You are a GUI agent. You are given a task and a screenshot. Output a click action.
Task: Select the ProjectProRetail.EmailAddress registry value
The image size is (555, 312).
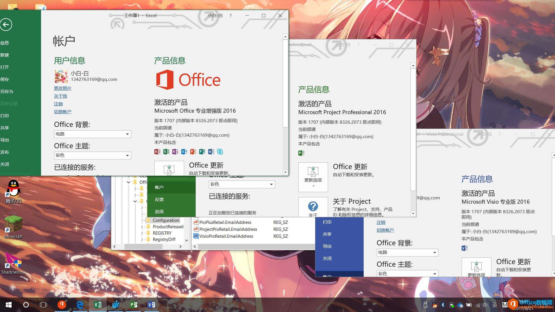[x=228, y=229]
